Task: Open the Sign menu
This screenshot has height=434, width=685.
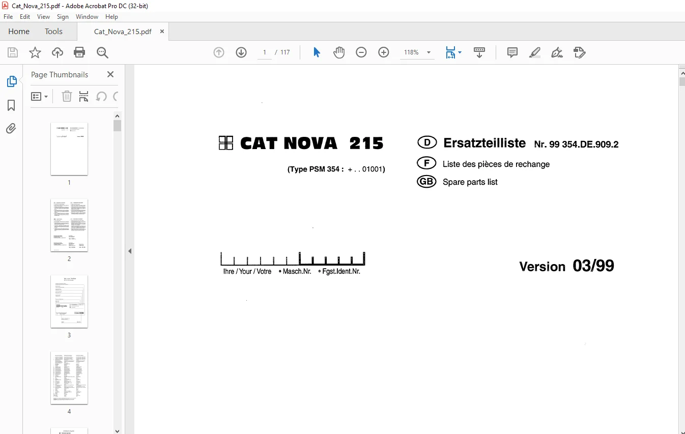Action: tap(63, 17)
